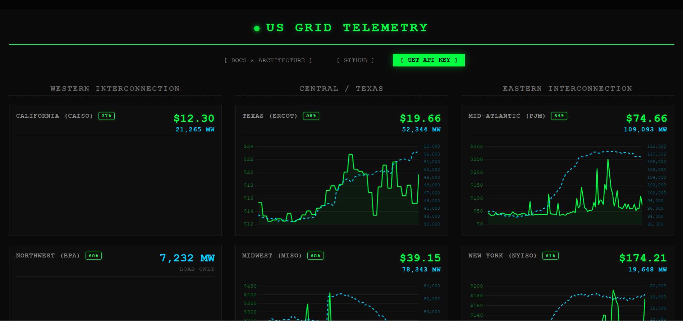
Task: Click the 20,000 axis label in NYISO chart
Action: tap(658, 286)
